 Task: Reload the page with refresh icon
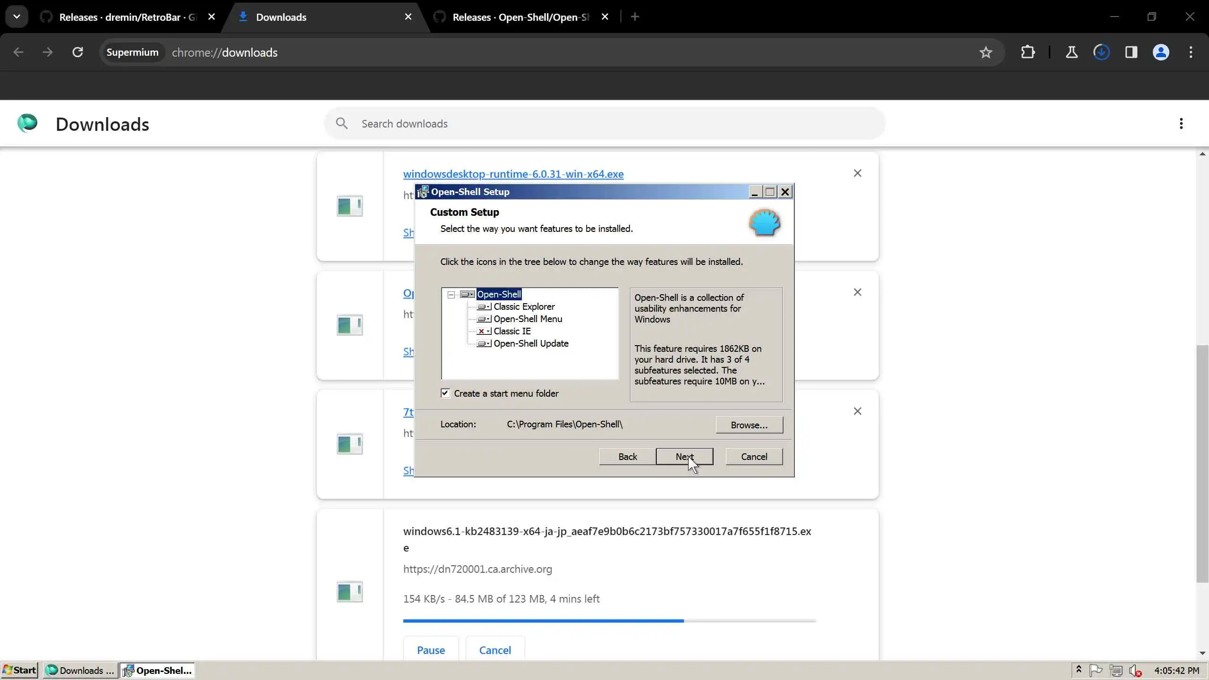pos(78,52)
